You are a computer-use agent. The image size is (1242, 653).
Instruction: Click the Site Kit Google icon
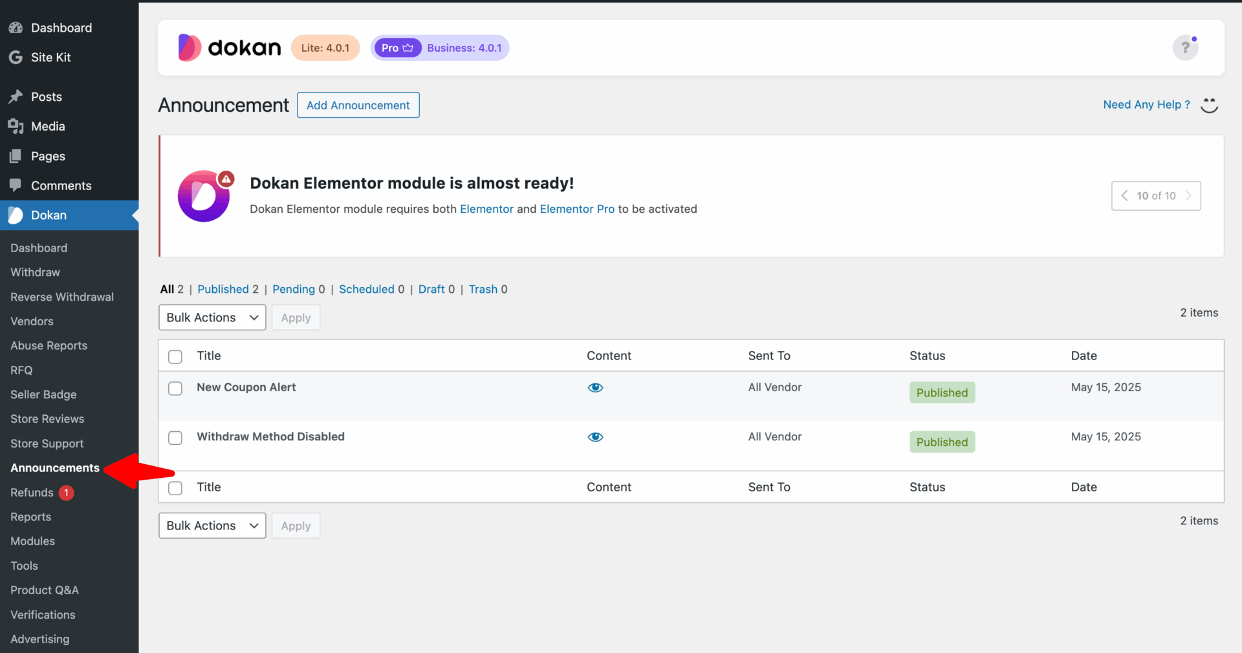point(16,57)
